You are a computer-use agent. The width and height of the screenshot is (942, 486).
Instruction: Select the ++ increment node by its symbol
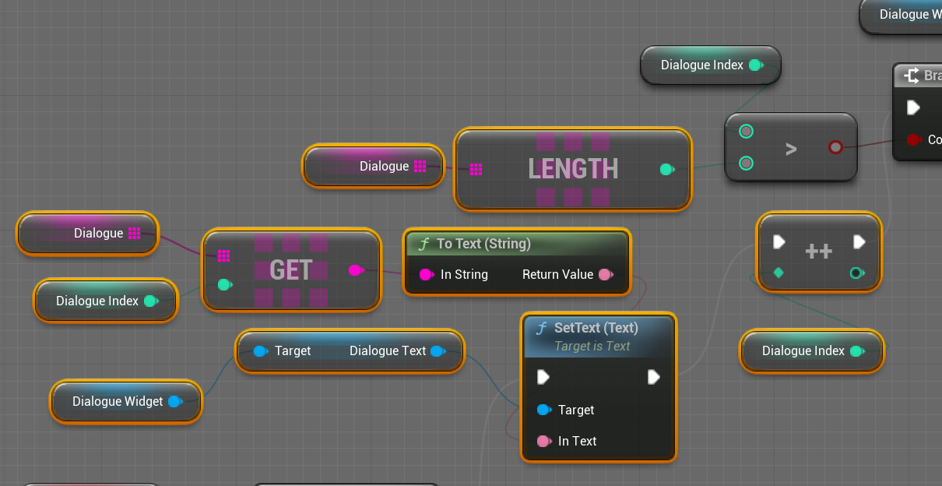tap(819, 251)
